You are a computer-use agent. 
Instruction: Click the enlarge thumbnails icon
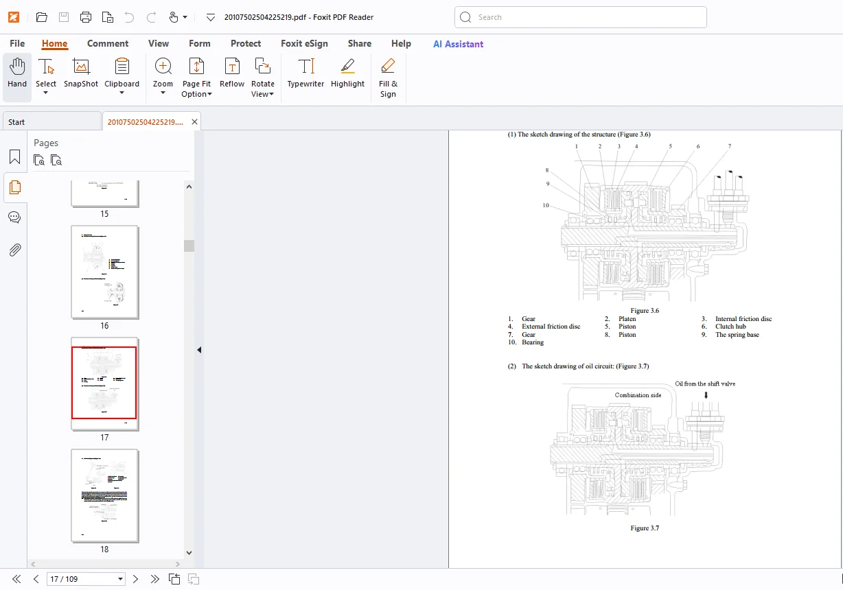[x=39, y=161]
